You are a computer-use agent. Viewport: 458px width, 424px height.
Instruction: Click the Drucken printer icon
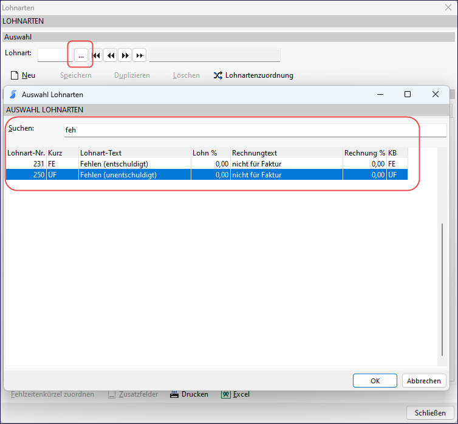click(174, 394)
